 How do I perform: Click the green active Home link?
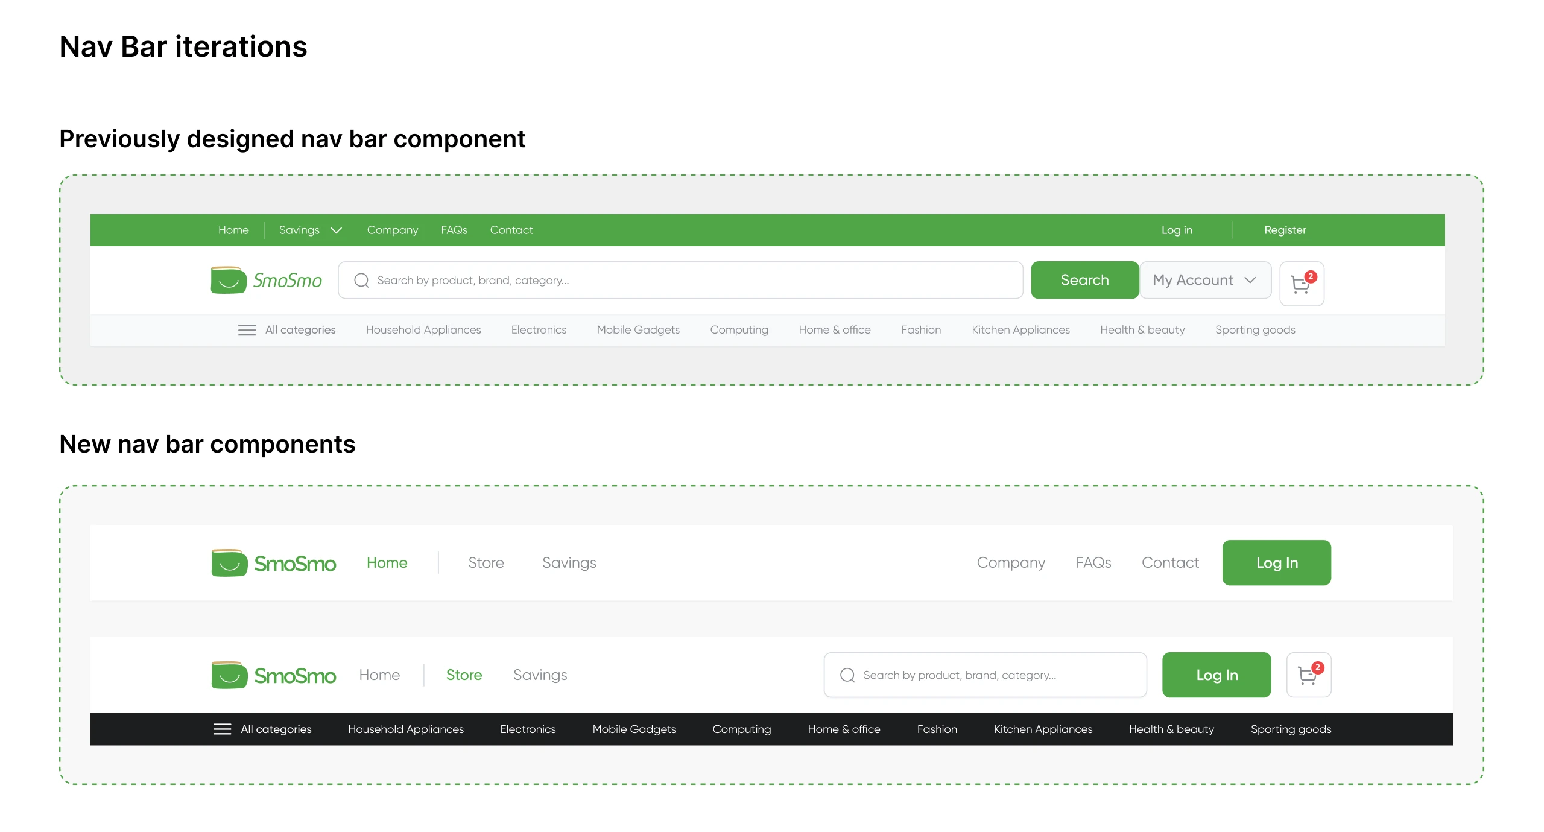point(387,562)
